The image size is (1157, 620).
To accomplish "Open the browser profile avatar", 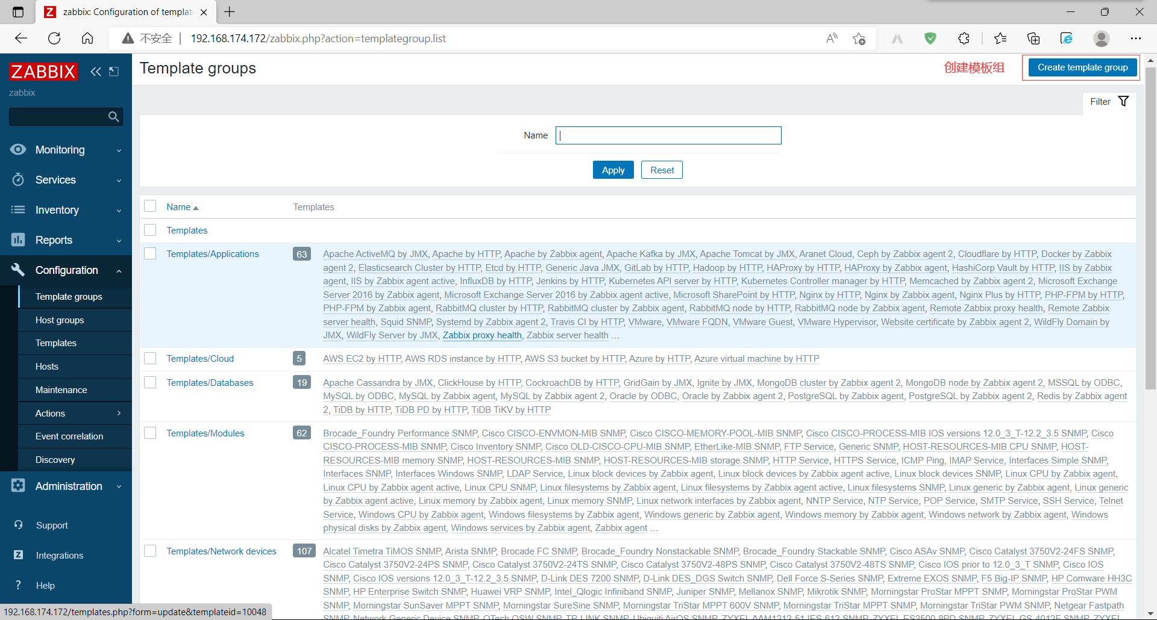I will click(x=1102, y=39).
